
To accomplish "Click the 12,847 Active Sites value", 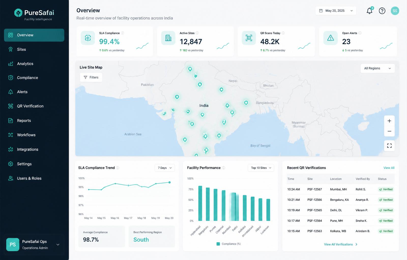I will 191,42.
